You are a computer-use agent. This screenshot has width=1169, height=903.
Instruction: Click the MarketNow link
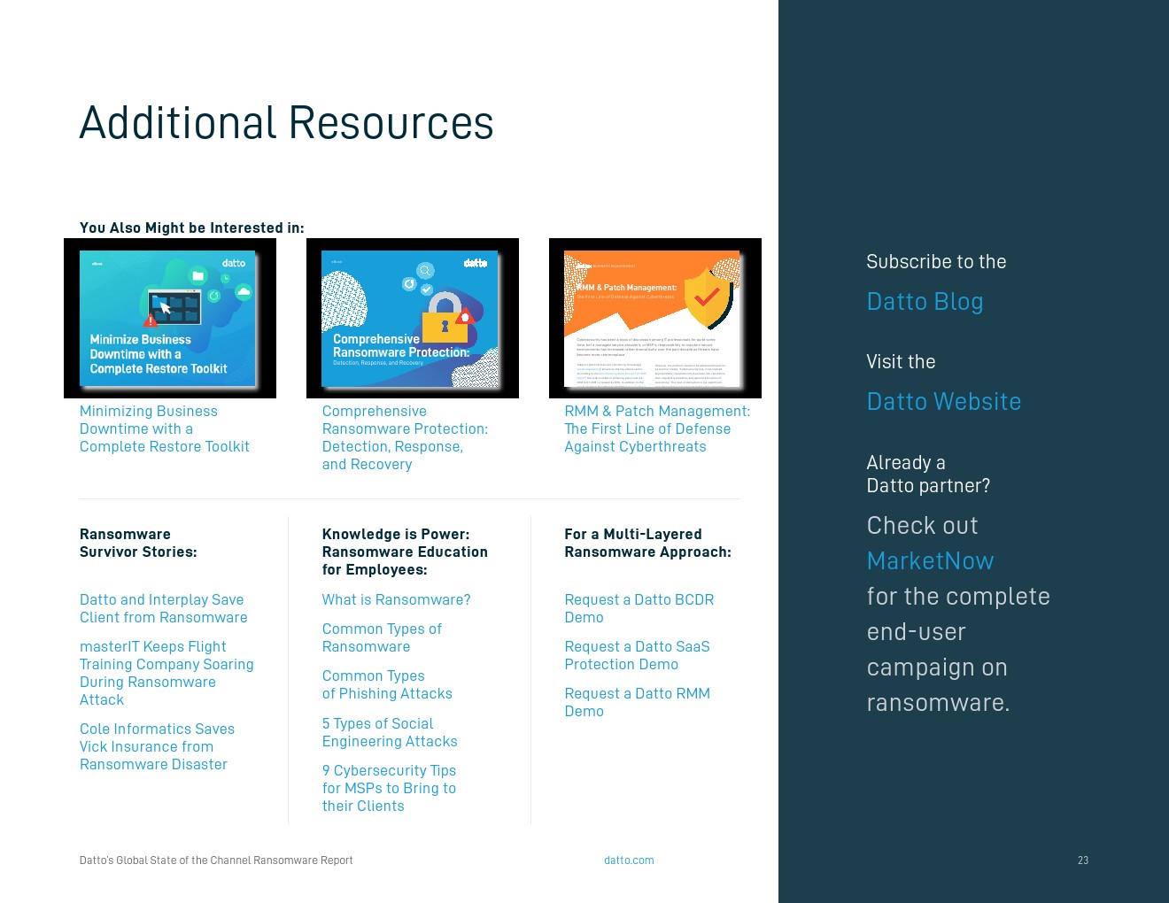tap(930, 561)
